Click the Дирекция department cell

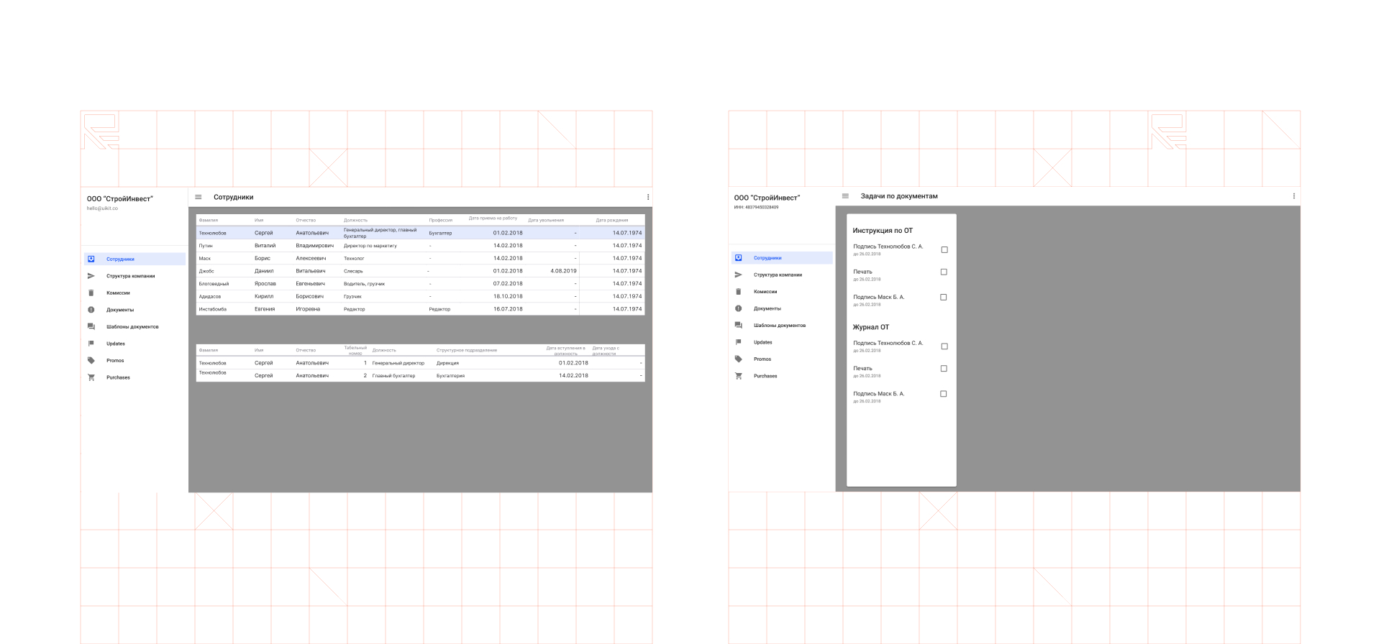(447, 363)
